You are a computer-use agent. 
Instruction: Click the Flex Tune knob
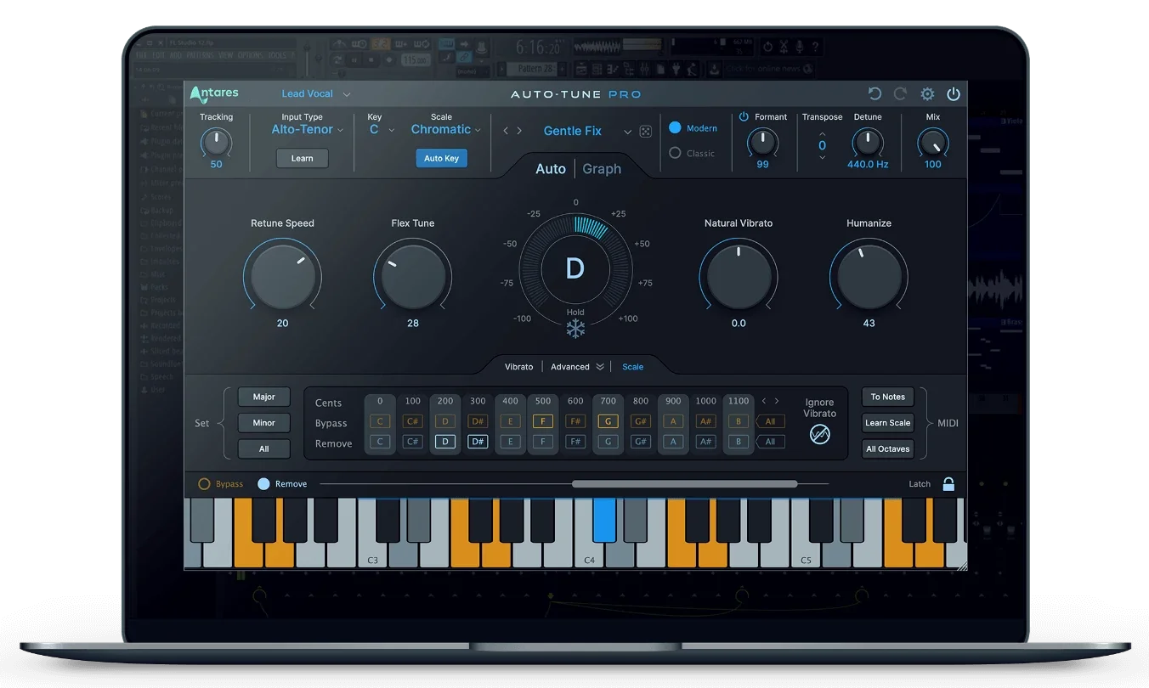point(413,276)
